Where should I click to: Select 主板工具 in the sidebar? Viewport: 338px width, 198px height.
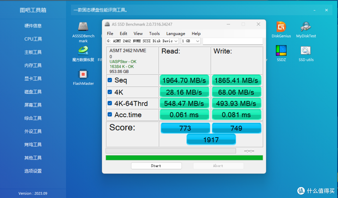(33, 52)
